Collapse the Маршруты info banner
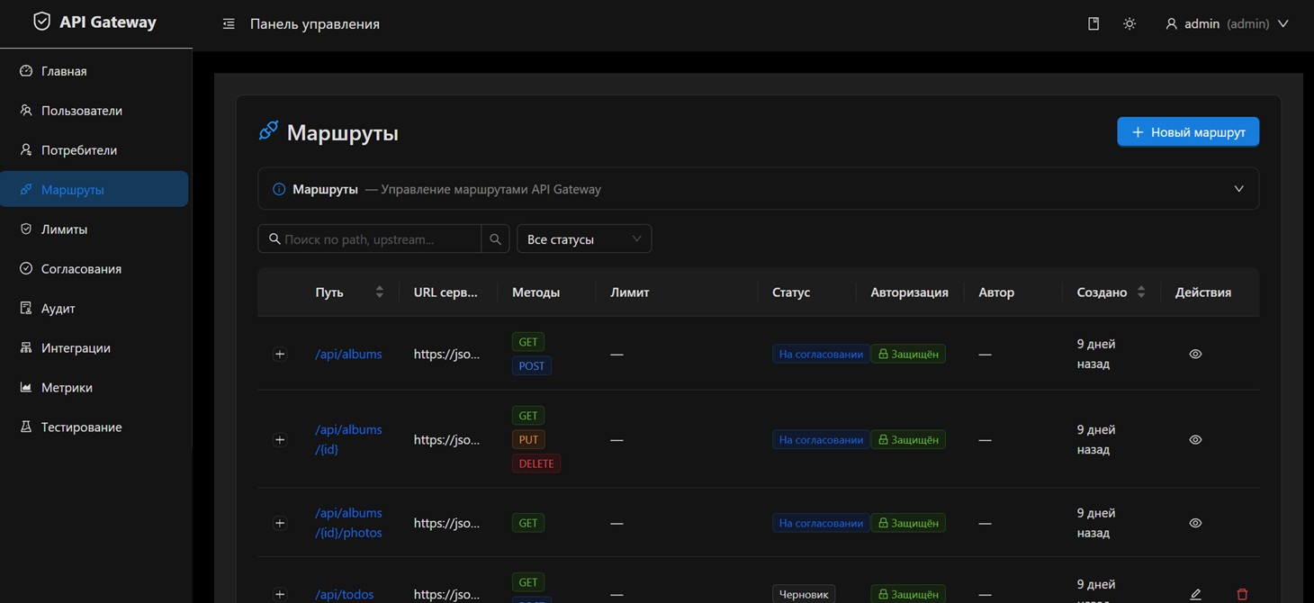The width and height of the screenshot is (1314, 603). 1238,188
